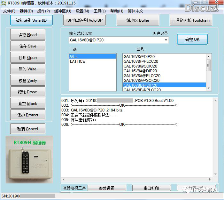Click log line 005 算法更新成功
This screenshot has height=200, width=224.
tap(79, 120)
